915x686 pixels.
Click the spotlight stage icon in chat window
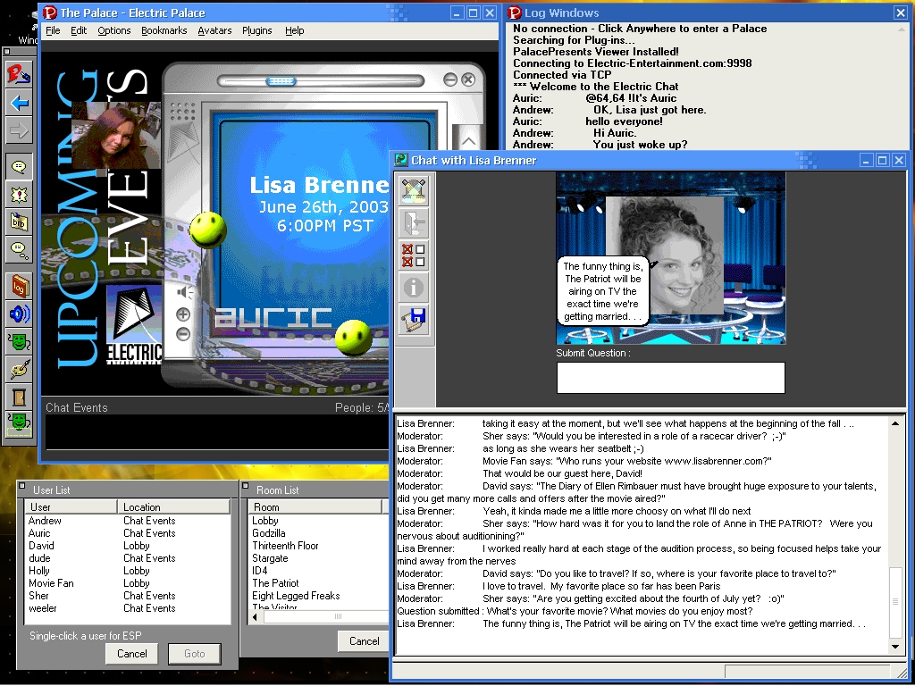point(414,189)
